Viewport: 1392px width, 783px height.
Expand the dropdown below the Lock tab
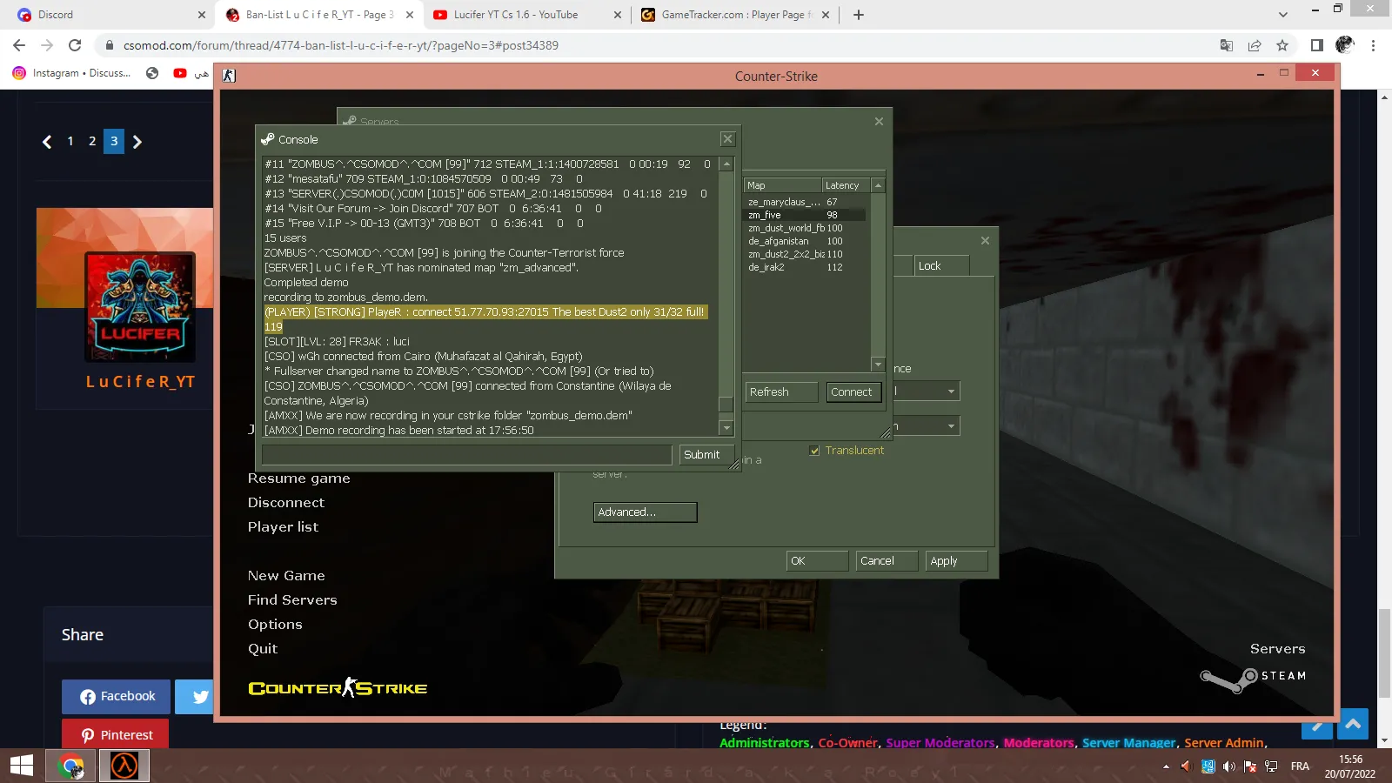(927, 391)
